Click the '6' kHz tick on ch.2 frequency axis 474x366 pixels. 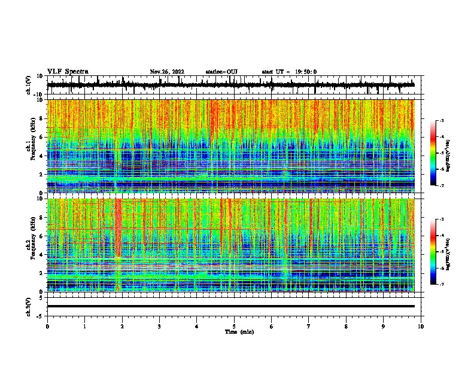coord(42,236)
